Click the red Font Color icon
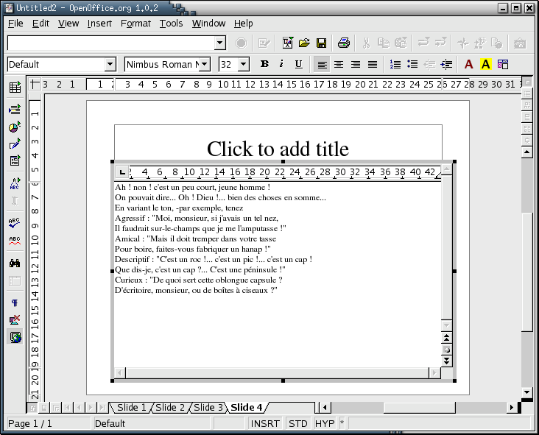Image resolution: width=539 pixels, height=435 pixels. coord(468,64)
